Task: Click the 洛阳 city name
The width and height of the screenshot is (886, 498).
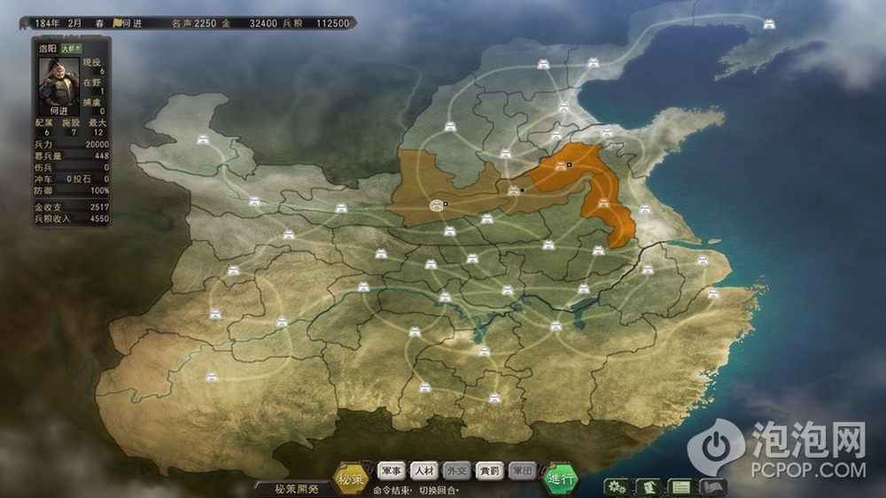Action: coord(48,49)
